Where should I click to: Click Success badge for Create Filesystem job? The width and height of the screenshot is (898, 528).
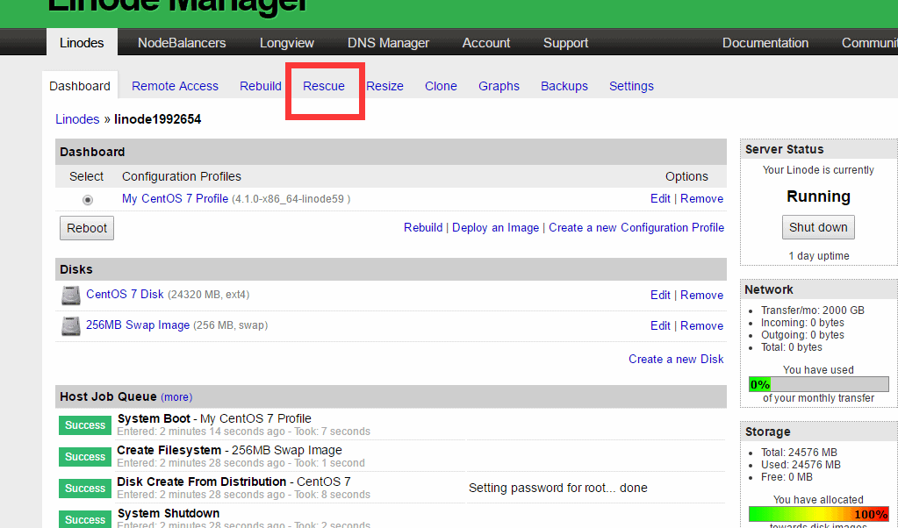[x=85, y=456]
